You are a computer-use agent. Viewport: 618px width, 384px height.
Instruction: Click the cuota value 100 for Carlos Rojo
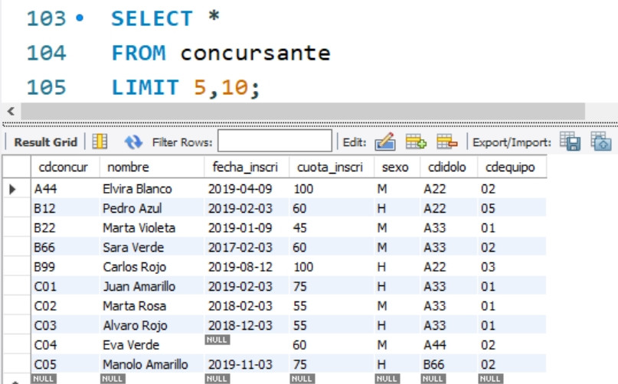331,267
